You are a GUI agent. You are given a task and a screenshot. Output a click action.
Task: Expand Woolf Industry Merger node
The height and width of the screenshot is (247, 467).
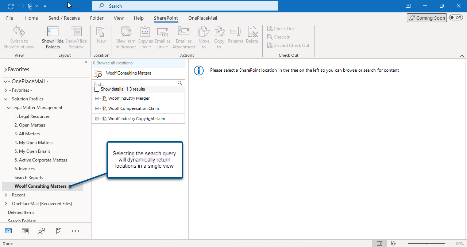click(x=97, y=98)
